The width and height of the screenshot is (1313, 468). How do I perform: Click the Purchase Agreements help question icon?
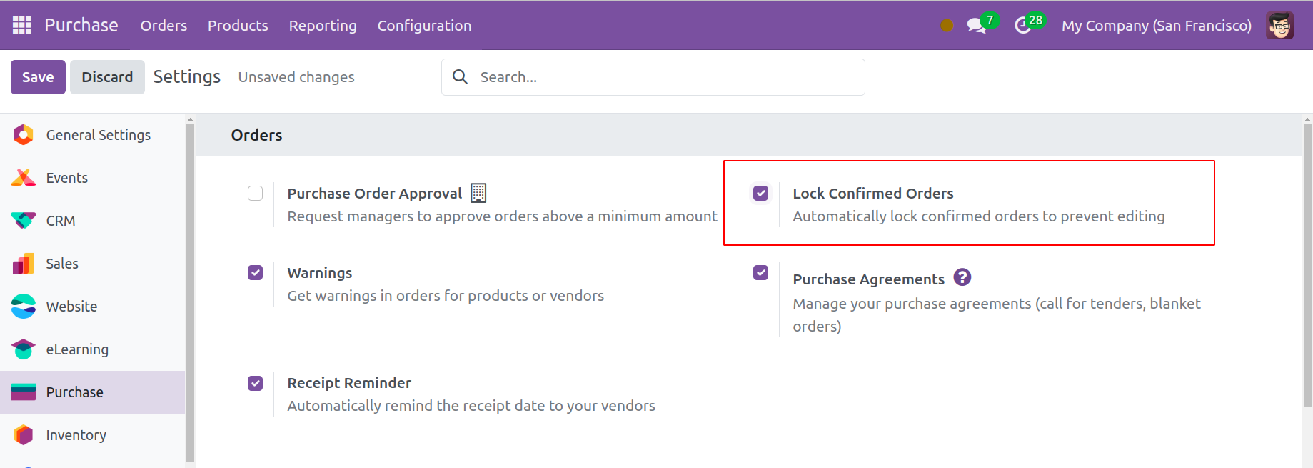[962, 277]
